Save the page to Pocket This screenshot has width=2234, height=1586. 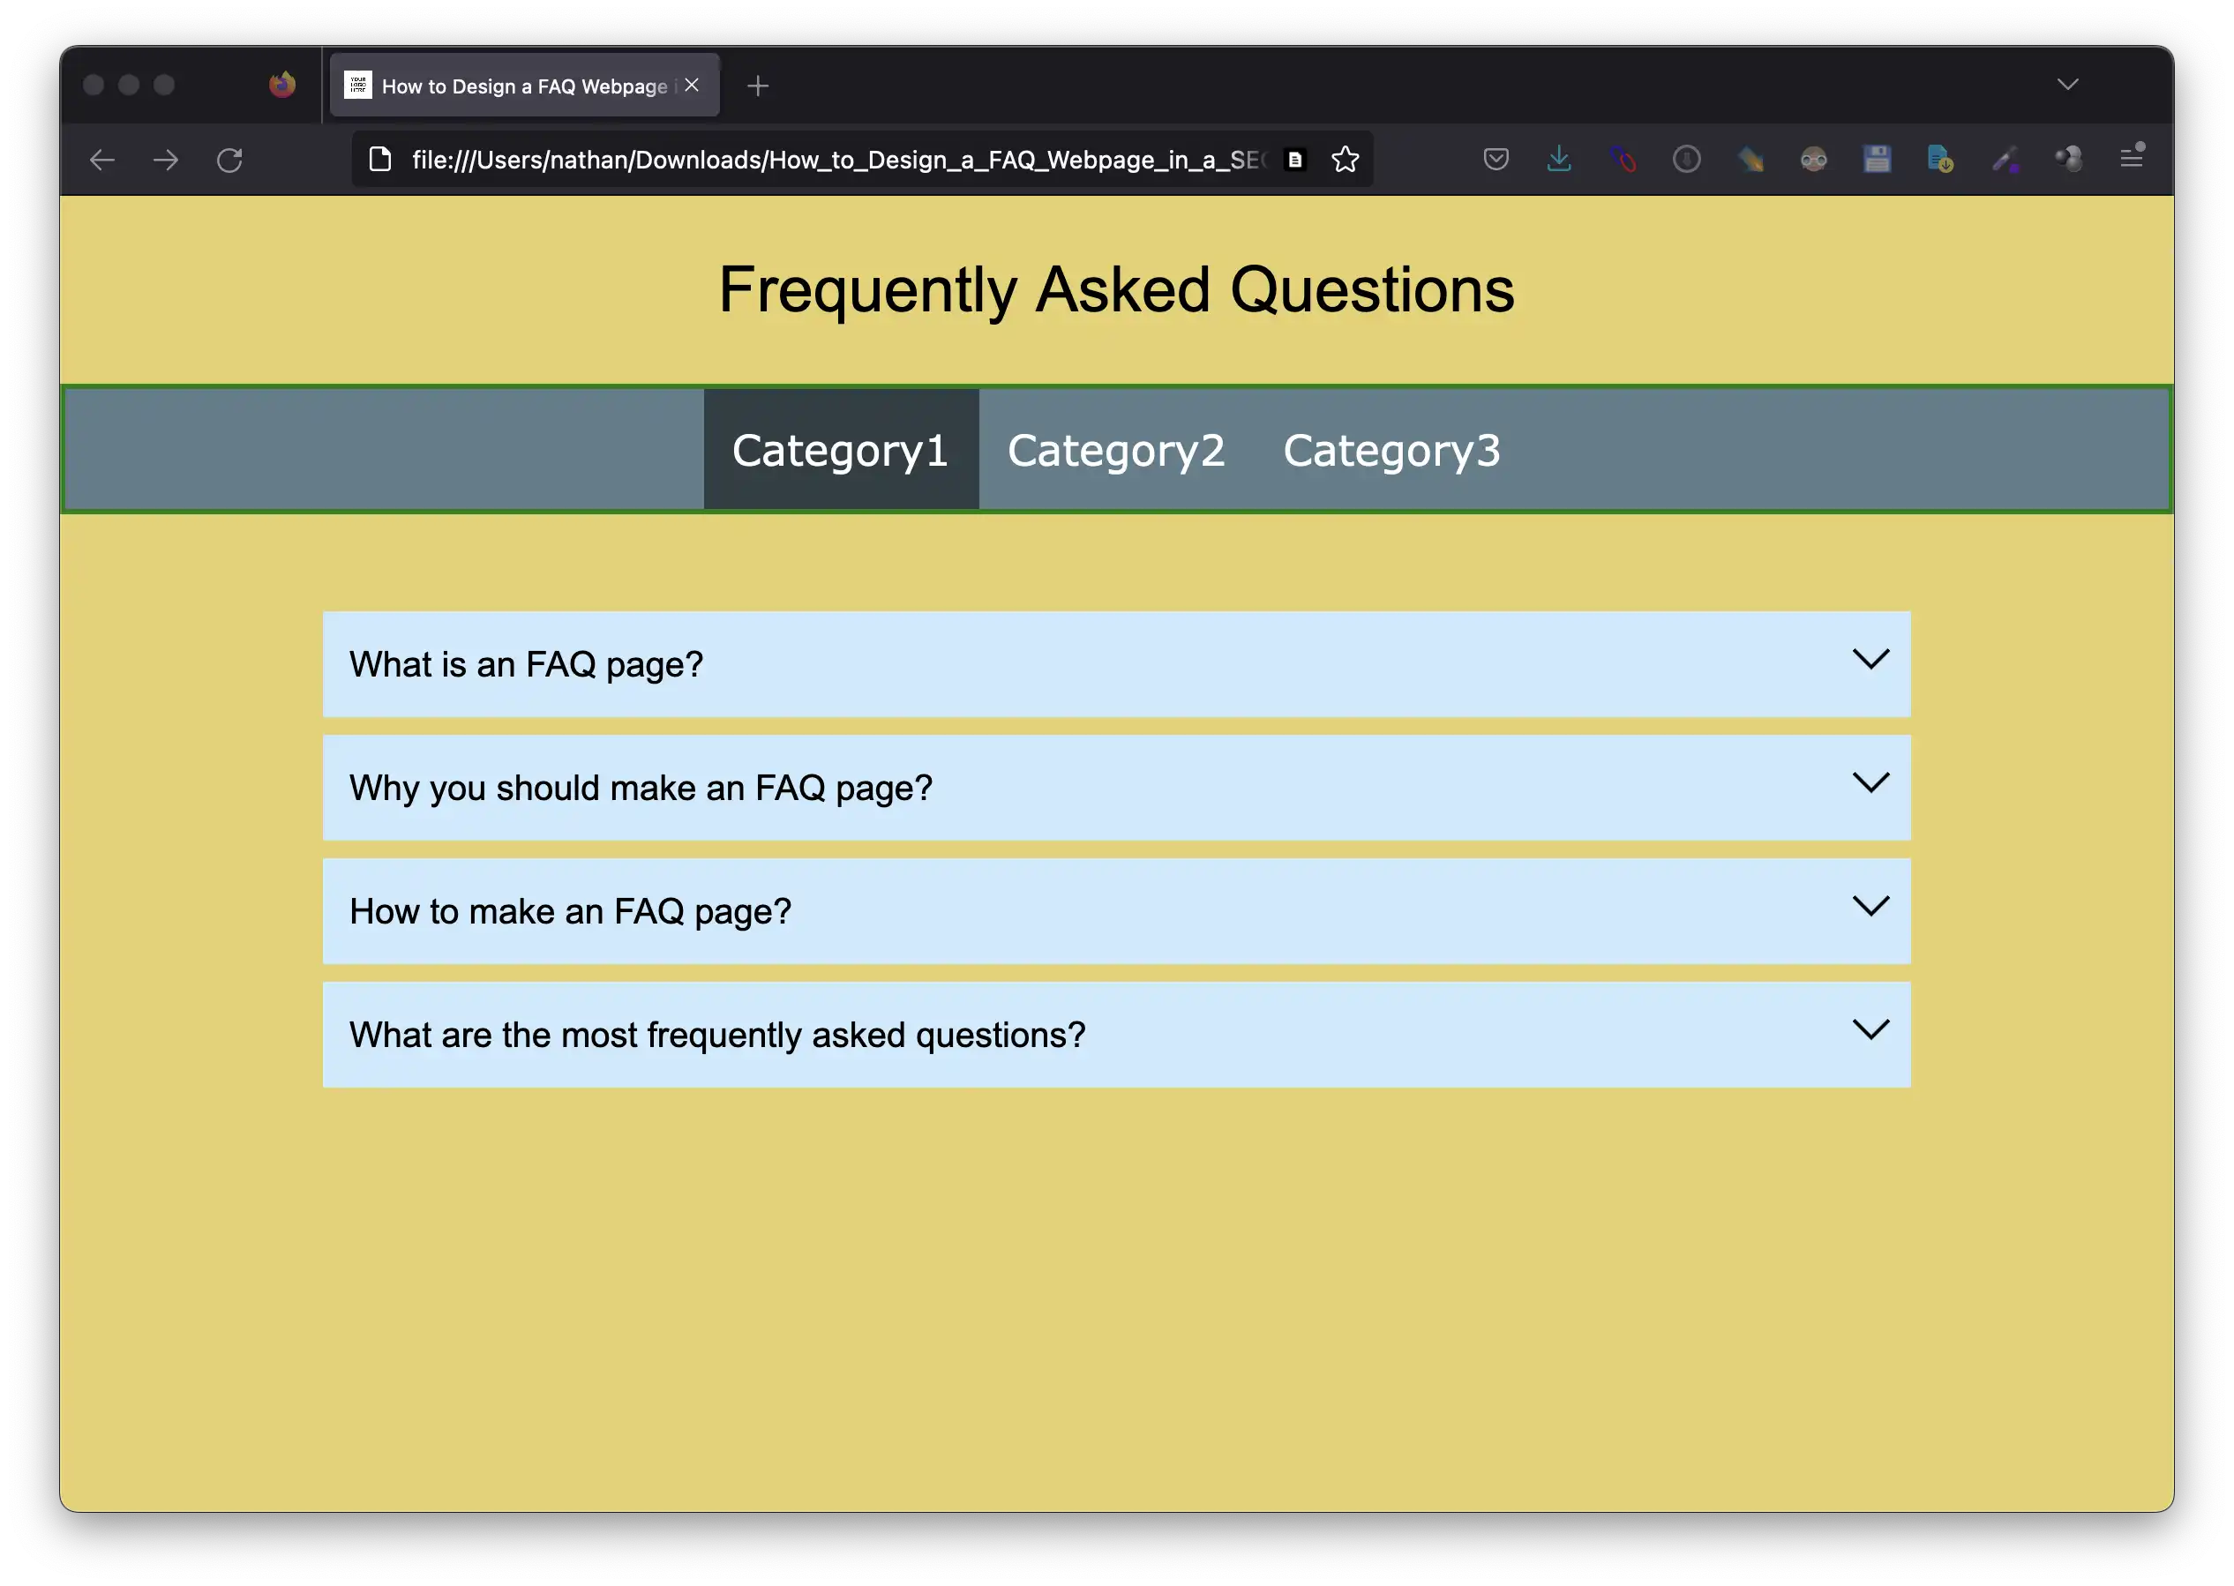pos(1495,158)
